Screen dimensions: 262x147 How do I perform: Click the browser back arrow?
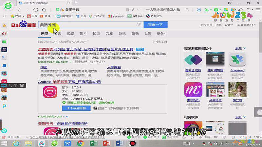click(19, 10)
